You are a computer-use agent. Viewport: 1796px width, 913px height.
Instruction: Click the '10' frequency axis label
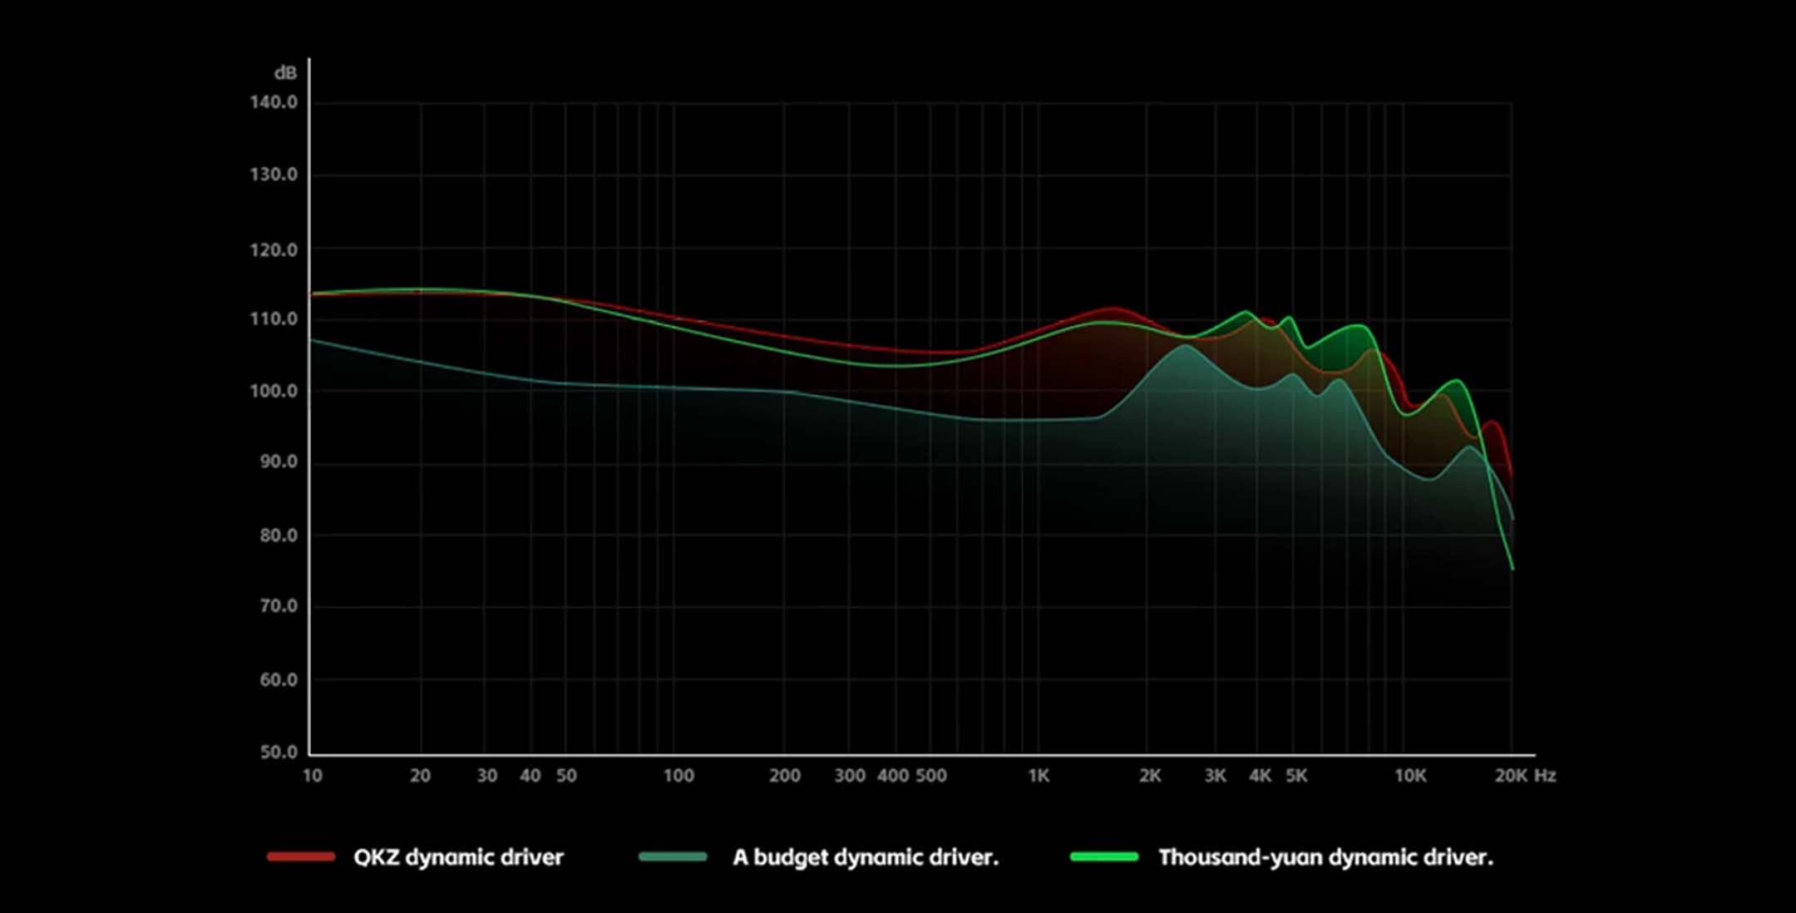[x=313, y=776]
